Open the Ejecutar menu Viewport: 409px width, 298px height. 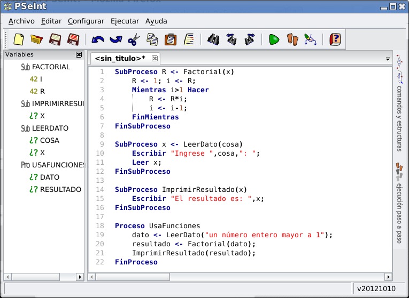pos(125,21)
